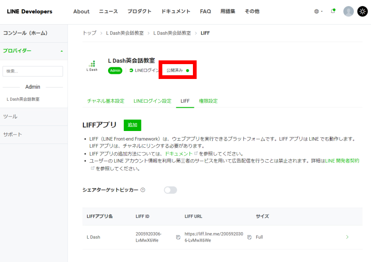Open second L Dash英会話教室 breadcrumb
This screenshot has height=262, width=371.
[x=172, y=33]
